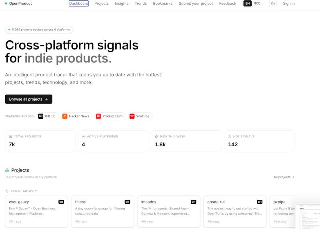Switch language to 中文
The height and width of the screenshot is (229, 320).
click(x=257, y=4)
